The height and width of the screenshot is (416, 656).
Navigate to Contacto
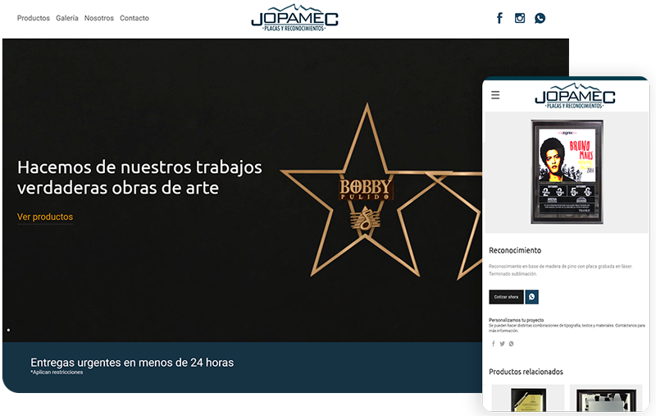click(134, 18)
